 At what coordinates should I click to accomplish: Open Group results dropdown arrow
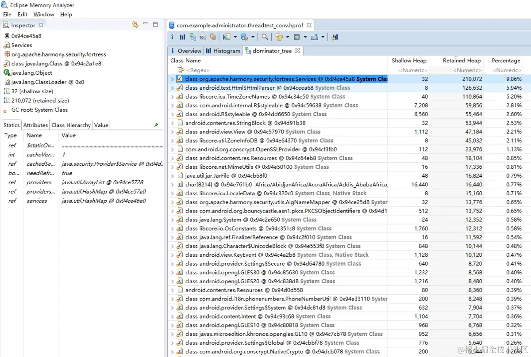(288, 37)
